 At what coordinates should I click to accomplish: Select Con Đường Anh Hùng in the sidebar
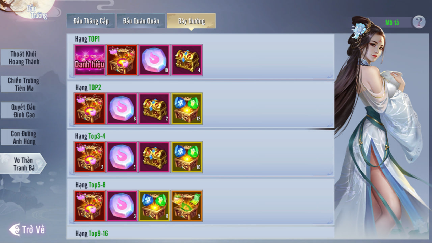click(23, 137)
